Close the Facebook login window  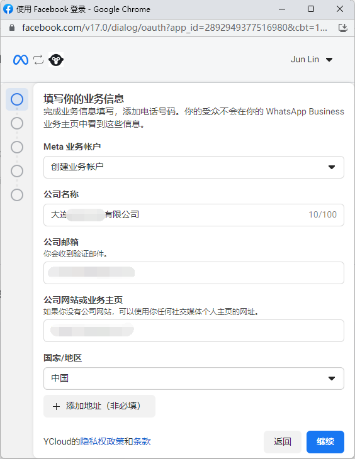pos(340,9)
